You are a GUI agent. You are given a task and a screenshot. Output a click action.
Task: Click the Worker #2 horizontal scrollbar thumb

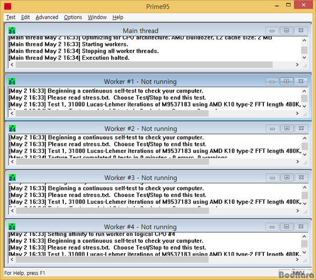(x=113, y=162)
